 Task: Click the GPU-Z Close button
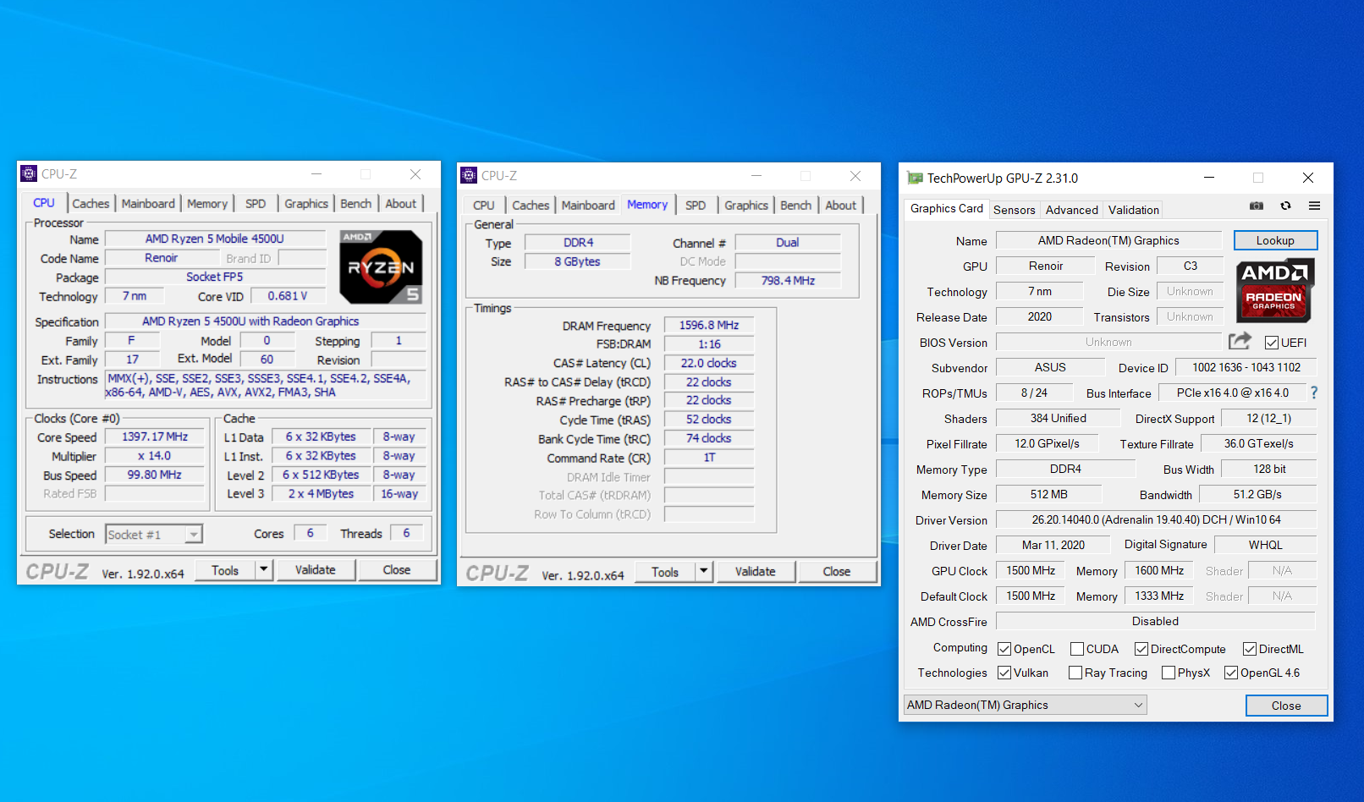(x=1286, y=706)
